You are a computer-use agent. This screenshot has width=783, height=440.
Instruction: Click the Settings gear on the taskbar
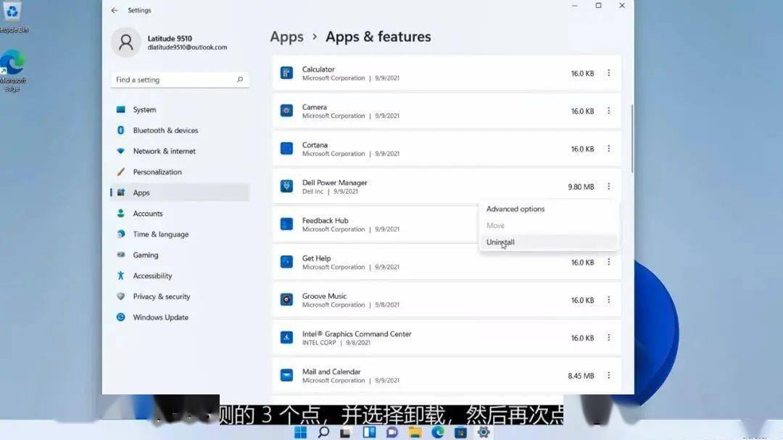(x=484, y=433)
